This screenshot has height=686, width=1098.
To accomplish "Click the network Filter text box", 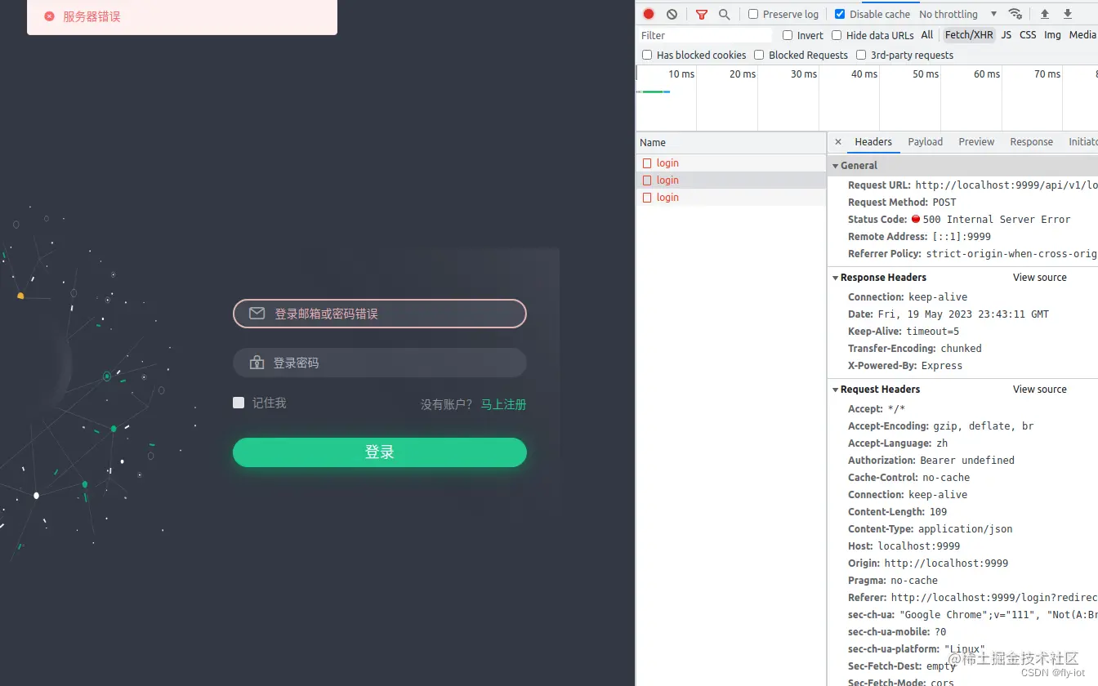I will pos(704,35).
